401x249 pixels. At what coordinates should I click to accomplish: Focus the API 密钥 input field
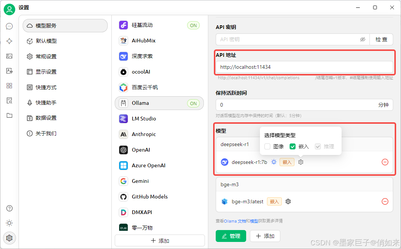(x=293, y=39)
